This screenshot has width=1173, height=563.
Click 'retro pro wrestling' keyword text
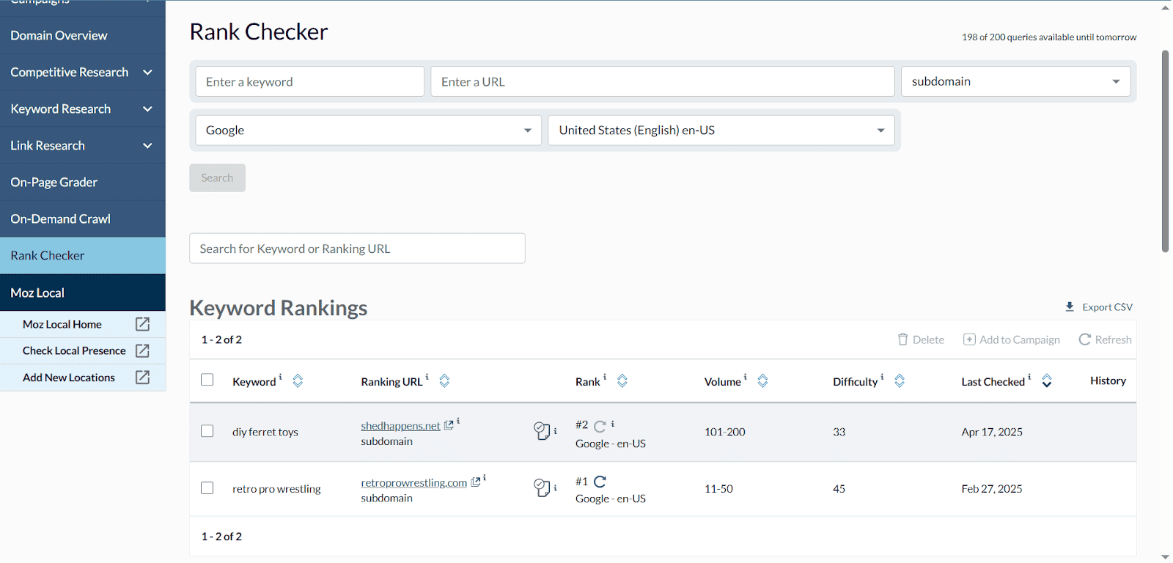click(276, 489)
